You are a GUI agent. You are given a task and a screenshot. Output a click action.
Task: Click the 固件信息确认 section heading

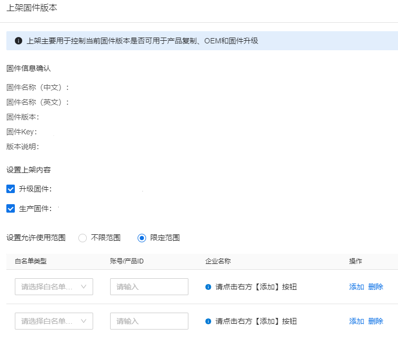click(29, 68)
